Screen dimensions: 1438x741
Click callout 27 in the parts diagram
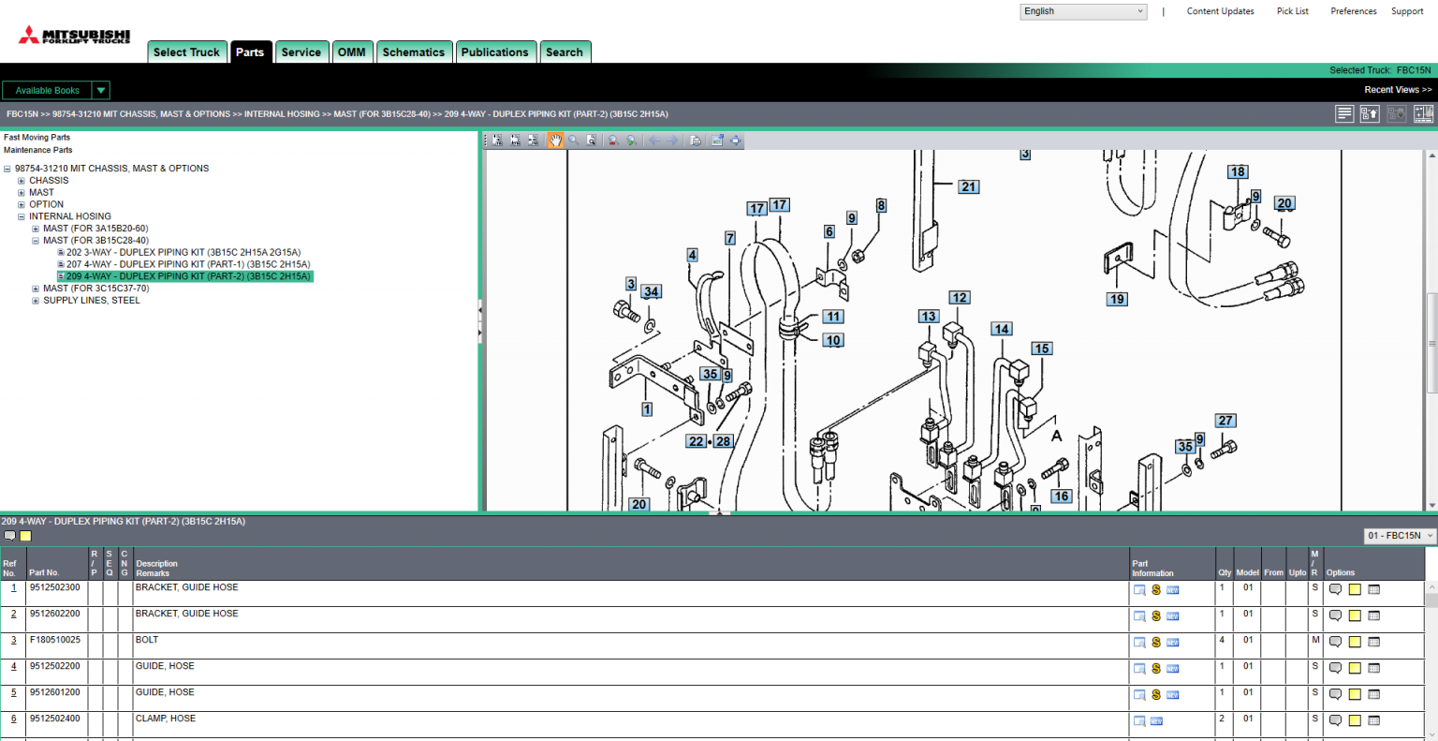(x=1225, y=421)
